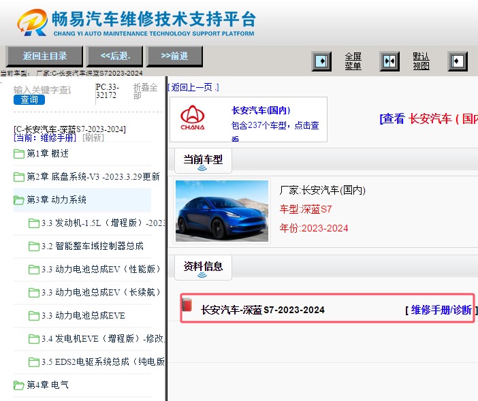478x401 pixels.
Task: Click folder icon of 3.3 发动机-1.5L
Action: click(x=34, y=223)
